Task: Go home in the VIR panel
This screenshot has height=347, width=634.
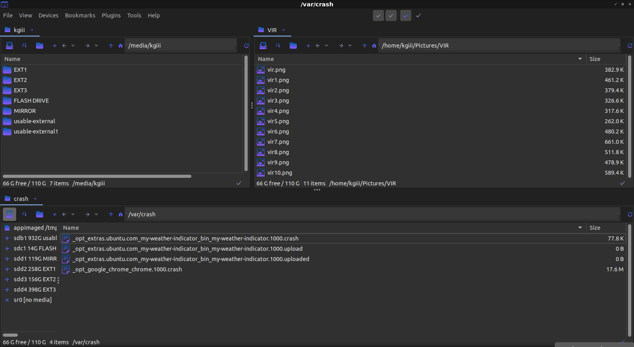Action: (x=374, y=46)
